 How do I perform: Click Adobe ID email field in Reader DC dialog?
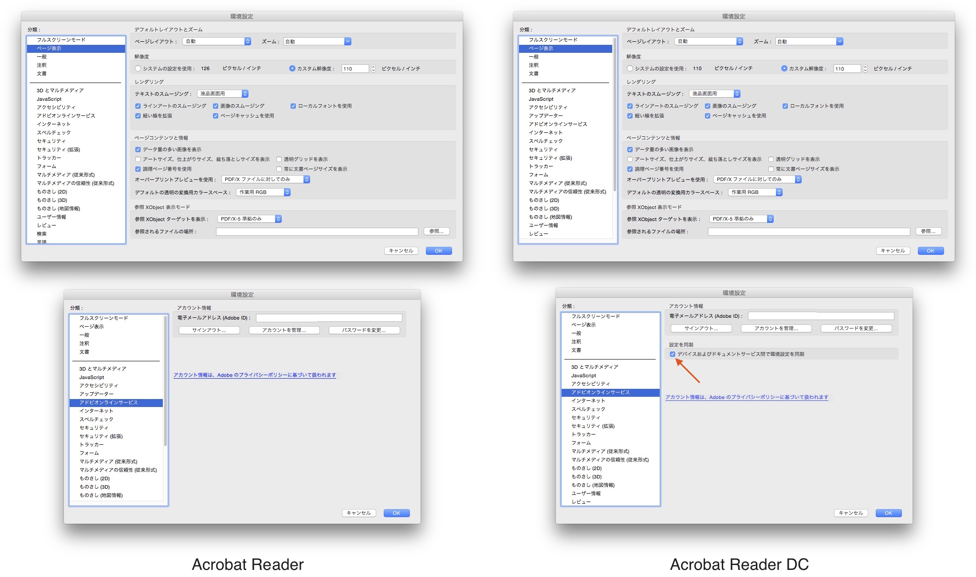point(821,316)
